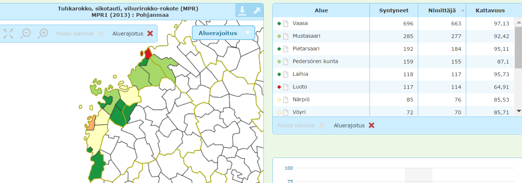Zoom in the map with plus magnifier
522x183 pixels.
(x=43, y=33)
